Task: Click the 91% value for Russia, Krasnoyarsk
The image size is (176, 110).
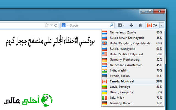Action: point(159,49)
